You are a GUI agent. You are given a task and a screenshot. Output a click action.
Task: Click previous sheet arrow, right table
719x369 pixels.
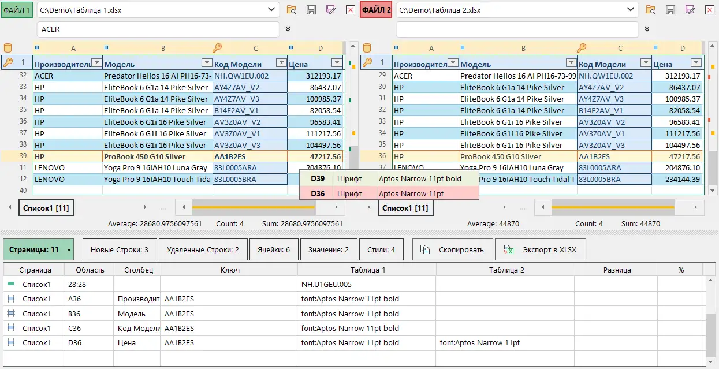368,207
